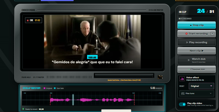Click the recorded-clips progress bar under ON CLIP
The width and height of the screenshot is (219, 112).
coord(197,16)
